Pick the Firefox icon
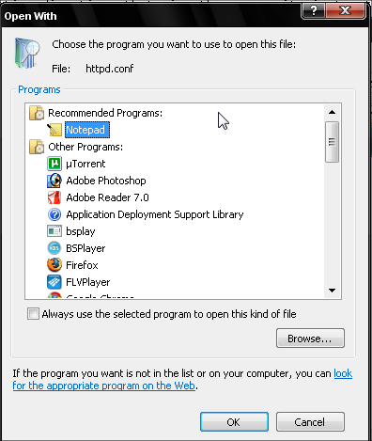Viewport: 372px width, 441px height. click(x=54, y=265)
